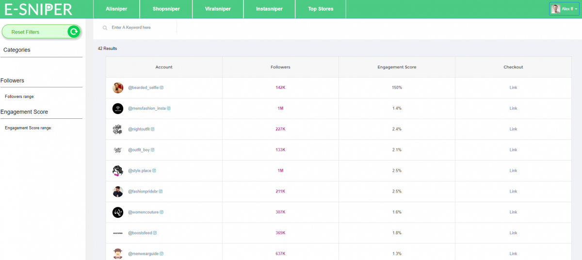Click the Followers range label
This screenshot has width=582, height=260.
[x=20, y=97]
